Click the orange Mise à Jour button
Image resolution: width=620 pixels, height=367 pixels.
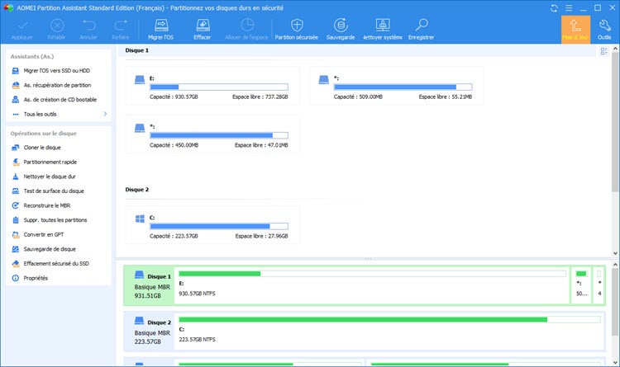[x=575, y=29]
